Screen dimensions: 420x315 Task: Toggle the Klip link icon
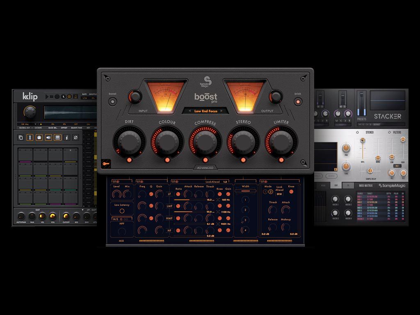30,137
